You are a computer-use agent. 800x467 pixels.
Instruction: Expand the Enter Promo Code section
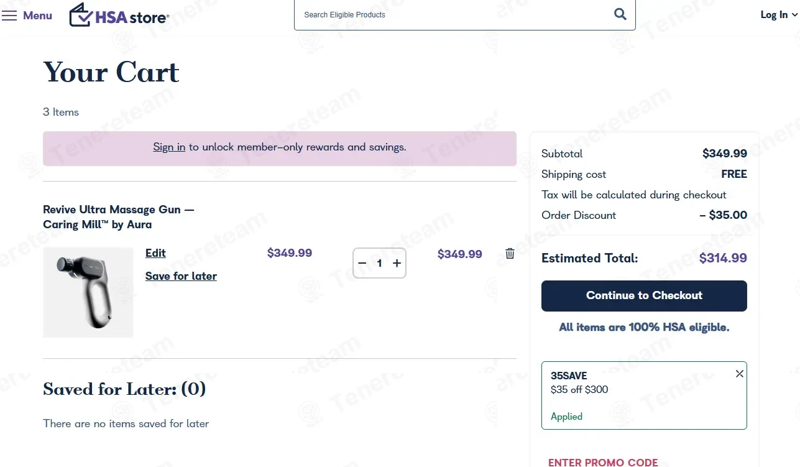(602, 462)
